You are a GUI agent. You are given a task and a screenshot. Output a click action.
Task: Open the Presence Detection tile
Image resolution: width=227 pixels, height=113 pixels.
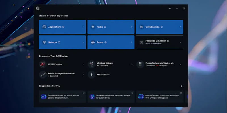(x=160, y=42)
